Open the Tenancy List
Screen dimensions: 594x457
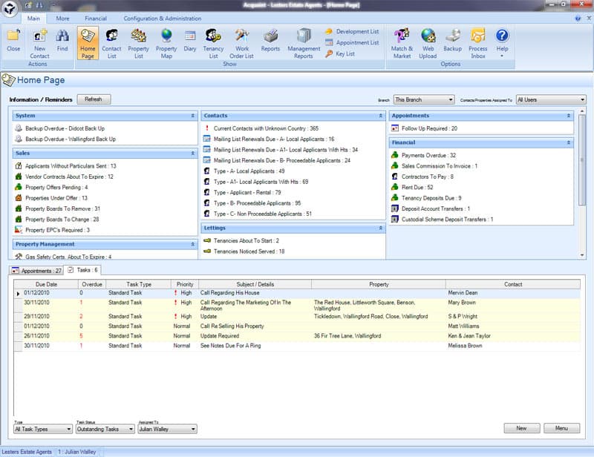point(214,41)
